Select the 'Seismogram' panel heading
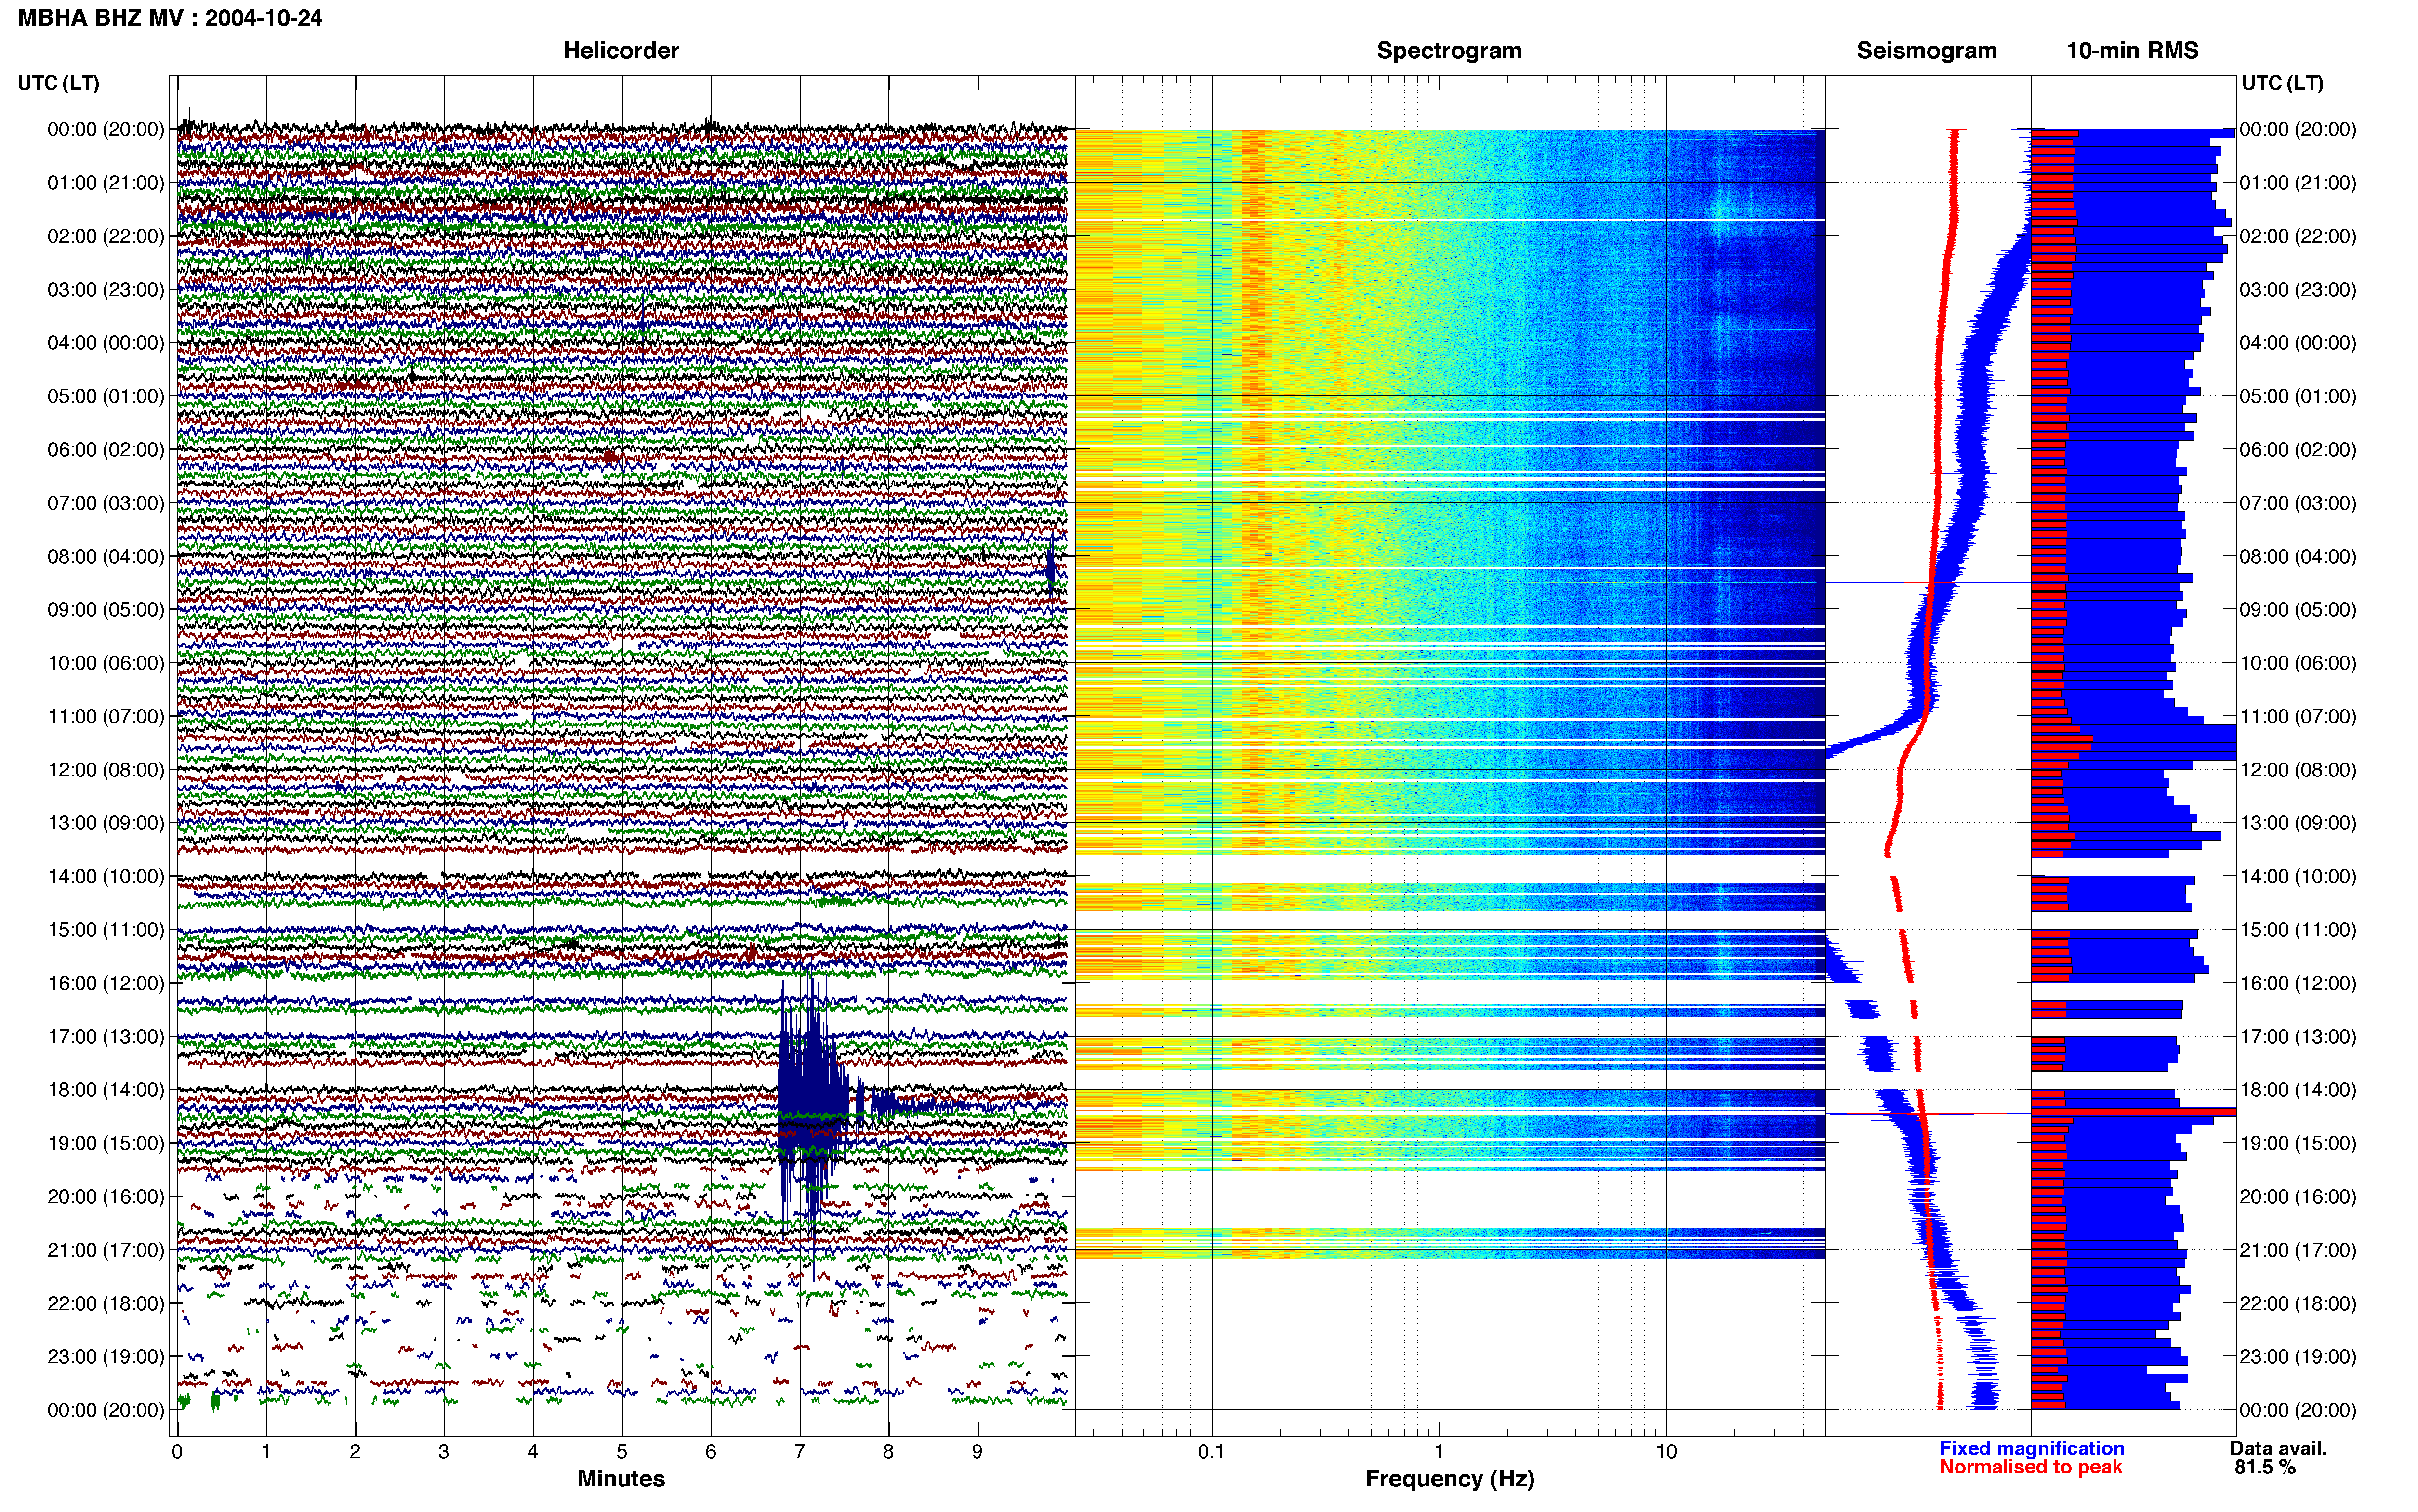This screenshot has height=1512, width=2418. click(x=1926, y=50)
